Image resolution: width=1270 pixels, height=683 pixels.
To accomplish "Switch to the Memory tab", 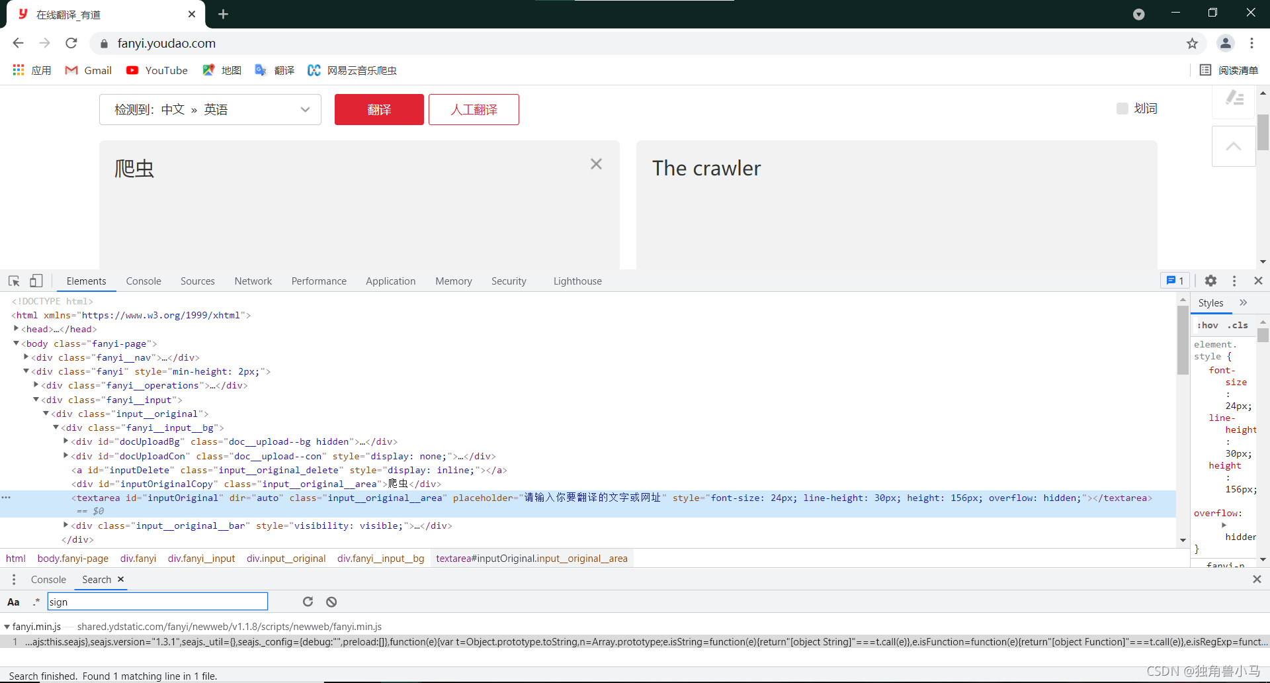I will (x=454, y=281).
